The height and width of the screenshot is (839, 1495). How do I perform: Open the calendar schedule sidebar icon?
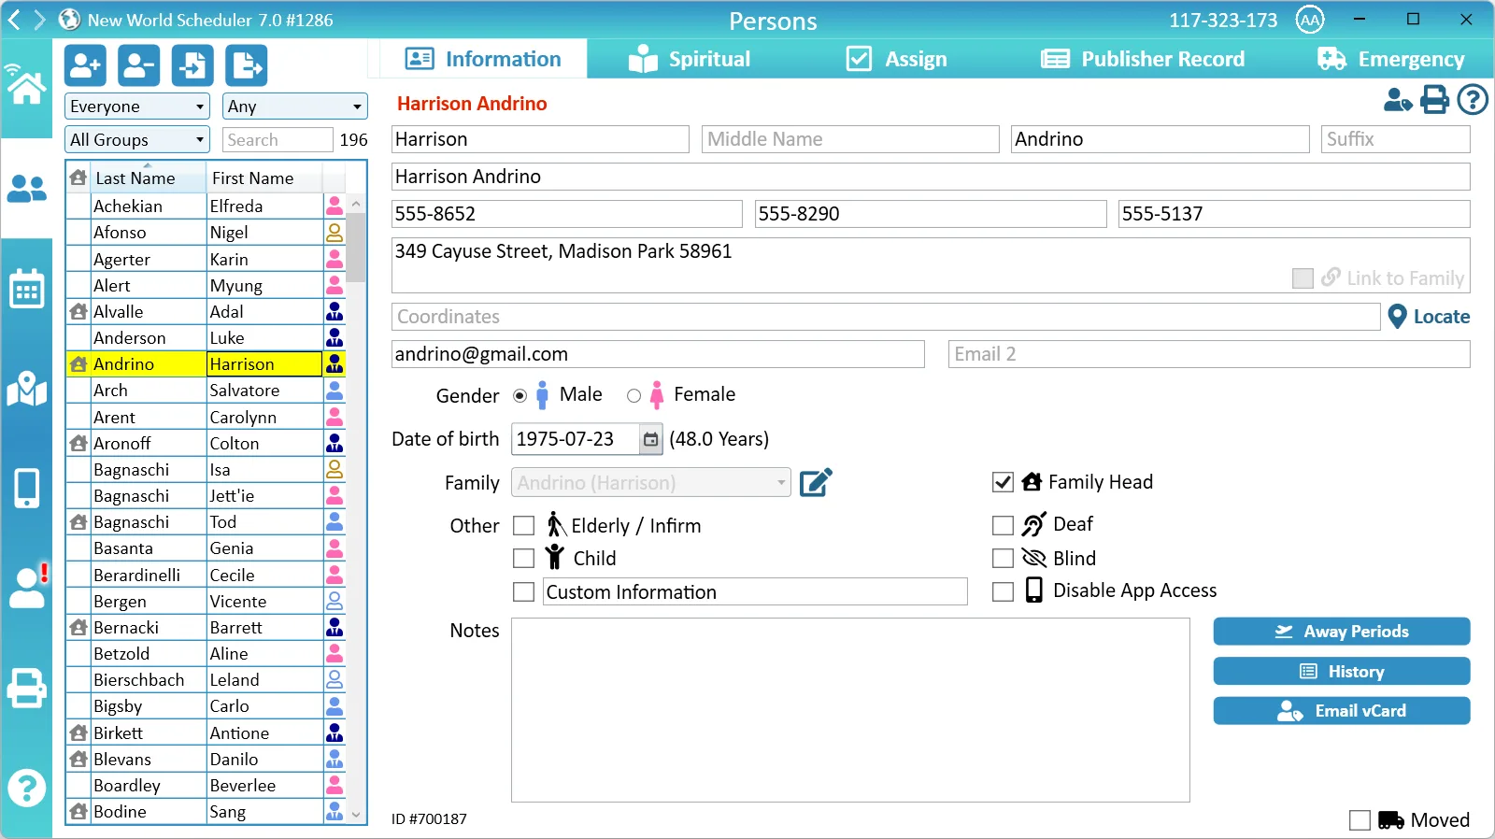point(26,290)
